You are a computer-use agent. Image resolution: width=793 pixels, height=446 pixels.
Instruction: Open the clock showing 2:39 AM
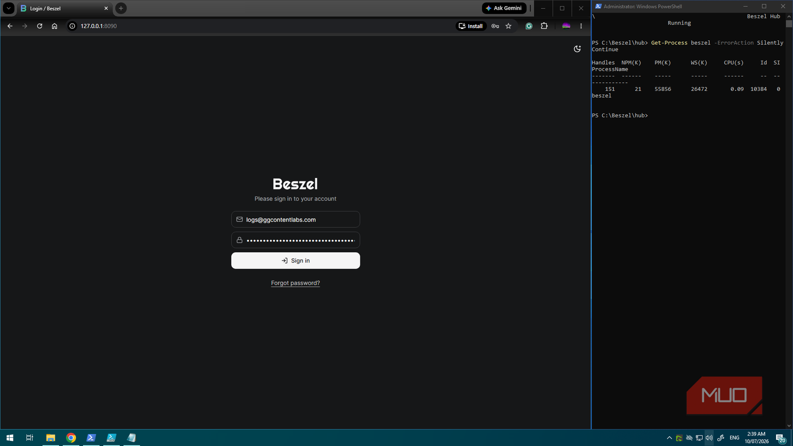756,438
